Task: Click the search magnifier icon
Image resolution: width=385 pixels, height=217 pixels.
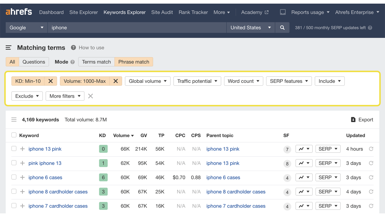Action: click(282, 27)
